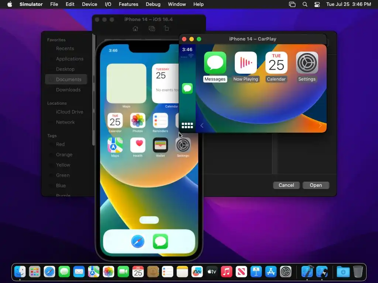The width and height of the screenshot is (378, 283).
Task: Open Maps app icon on iPhone home screen
Action: pos(115,145)
